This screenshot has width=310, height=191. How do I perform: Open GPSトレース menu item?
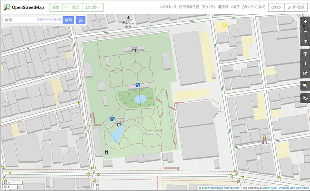(168, 7)
